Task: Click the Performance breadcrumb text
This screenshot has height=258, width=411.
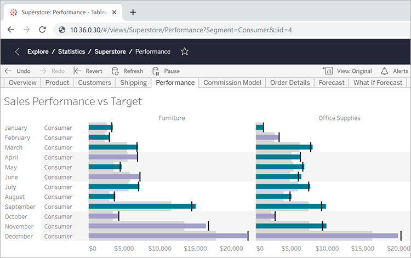Action: pyautogui.click(x=153, y=51)
